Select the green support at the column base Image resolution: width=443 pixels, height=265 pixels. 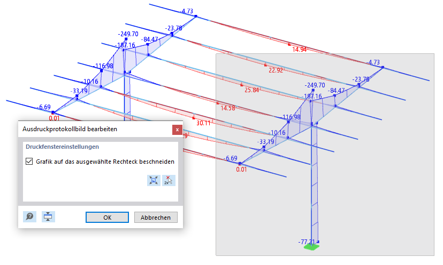pos(311,247)
